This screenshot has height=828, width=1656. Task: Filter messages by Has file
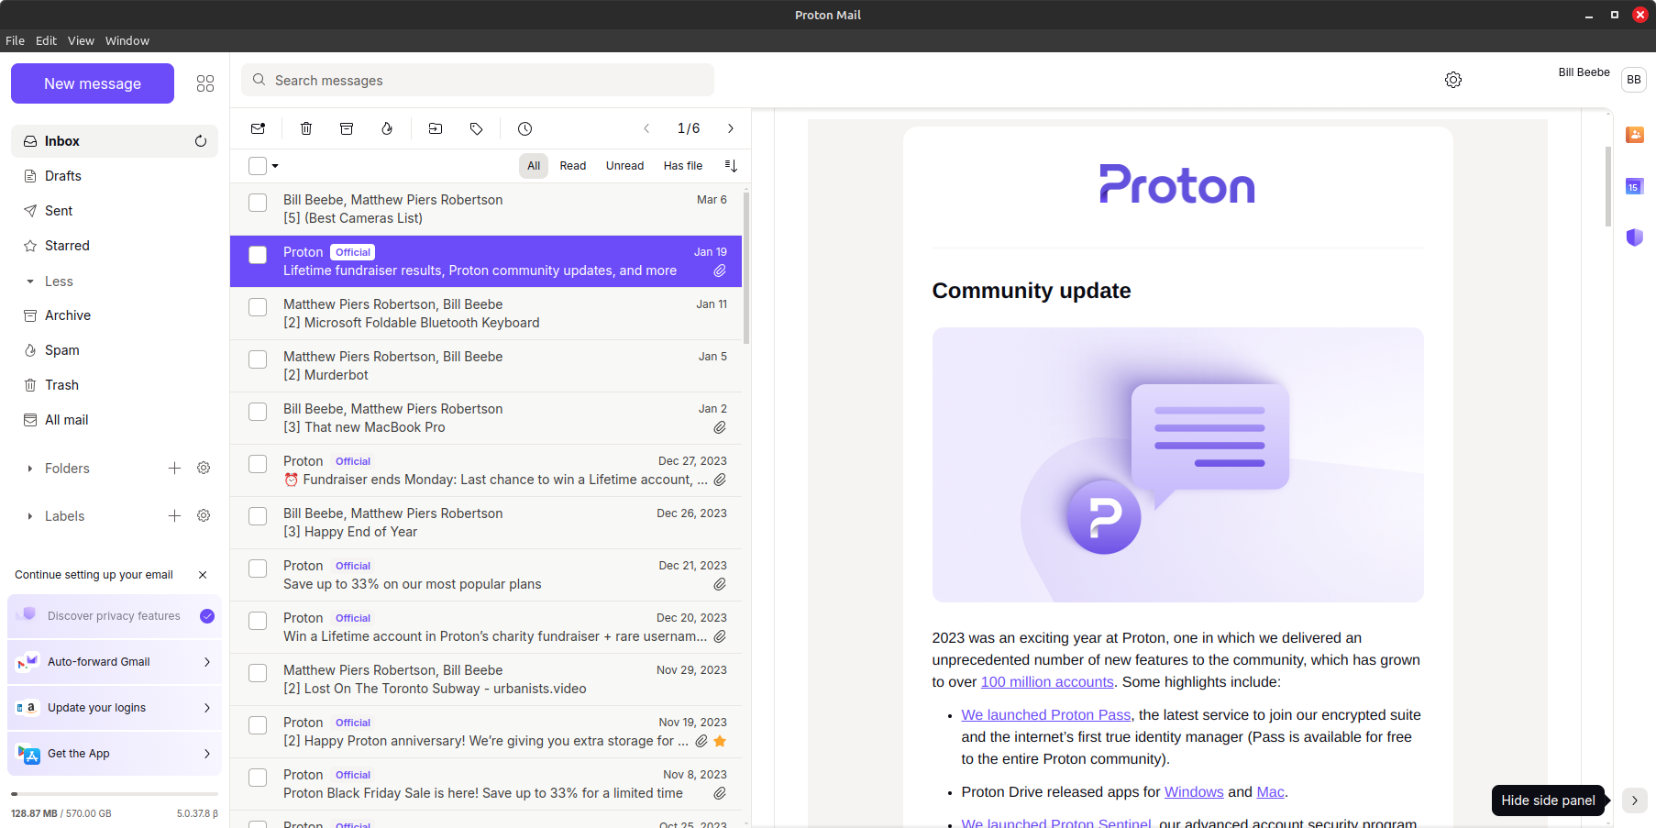click(x=683, y=166)
